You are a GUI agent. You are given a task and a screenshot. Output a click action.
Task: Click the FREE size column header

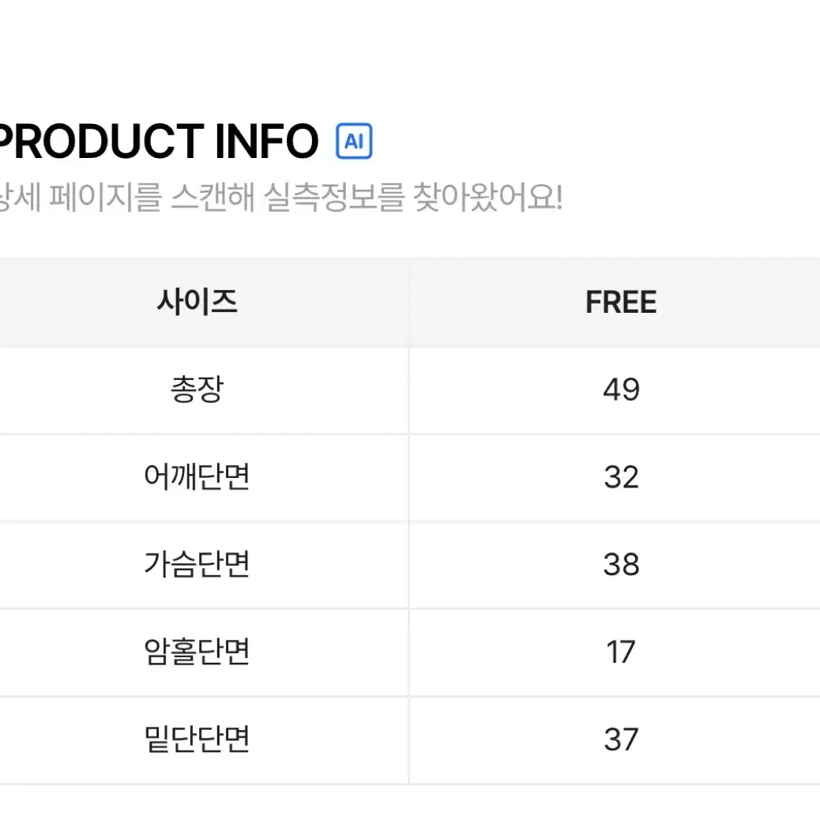[x=621, y=303]
